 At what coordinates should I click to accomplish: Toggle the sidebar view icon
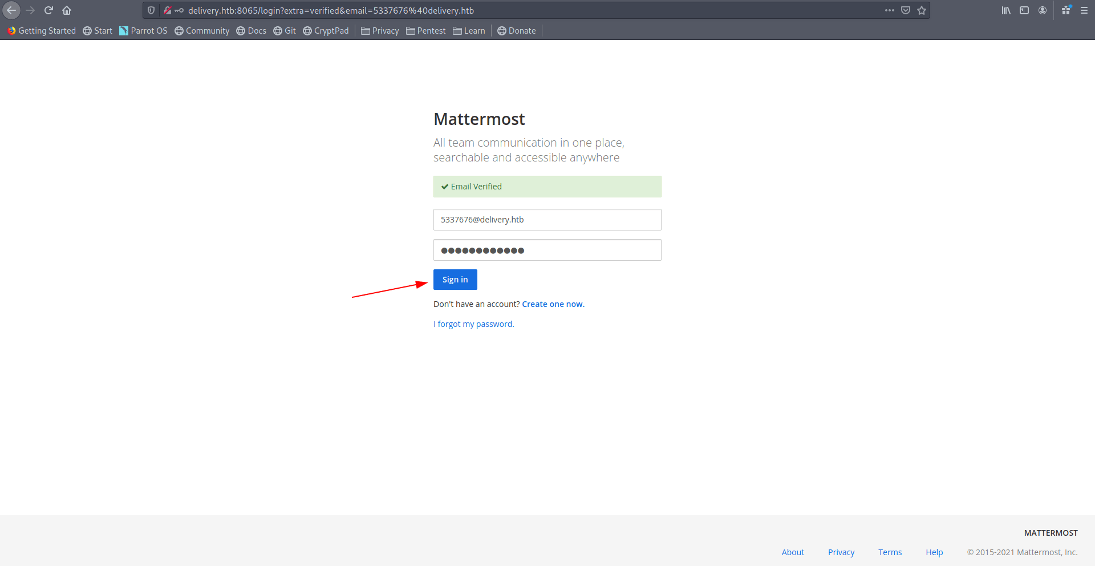point(1024,10)
